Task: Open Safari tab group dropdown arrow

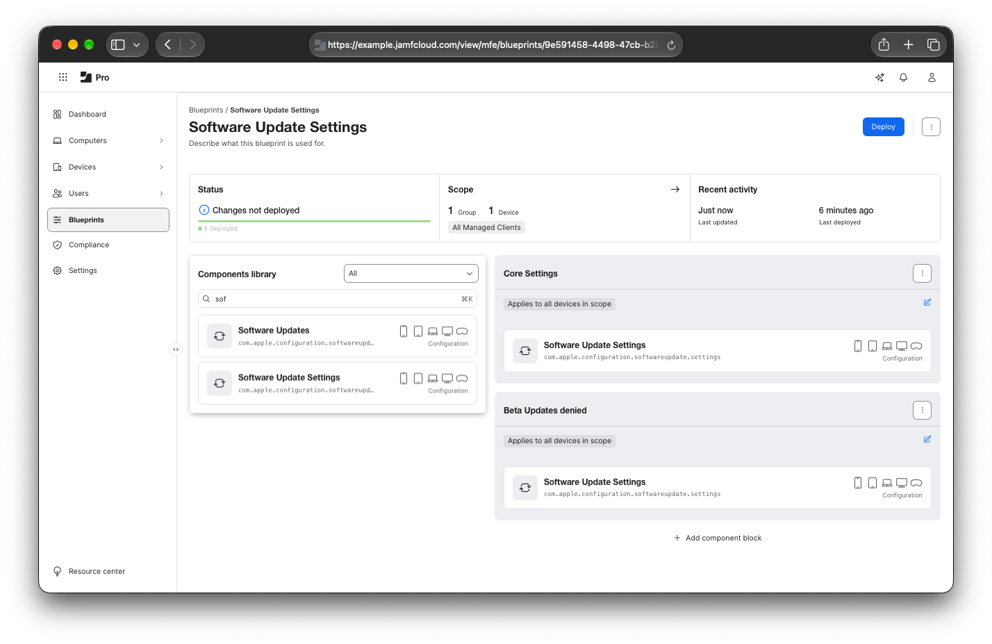Action: click(x=136, y=44)
